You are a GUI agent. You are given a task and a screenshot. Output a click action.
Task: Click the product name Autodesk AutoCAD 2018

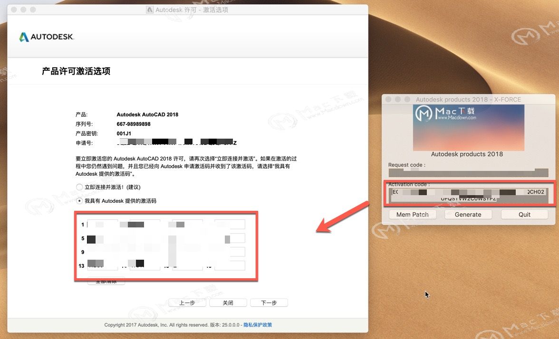[x=147, y=114]
